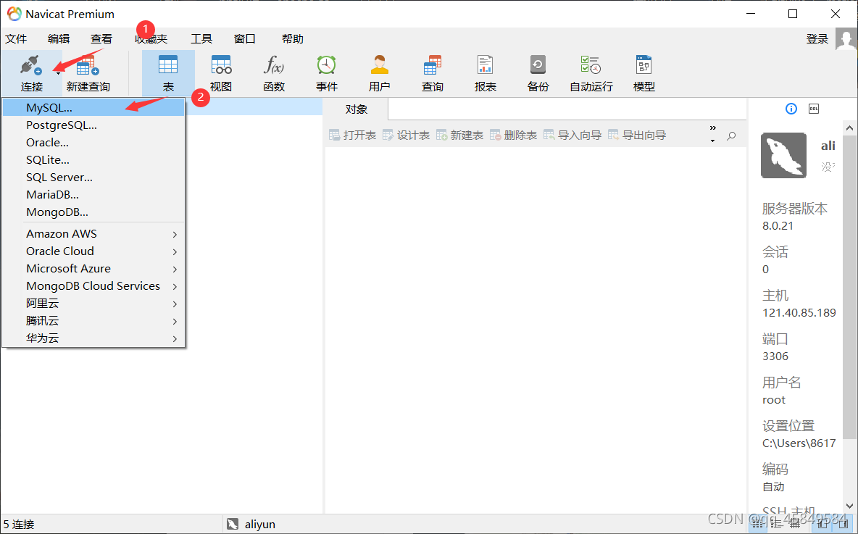Choose SQL Server... from the connection menu

(x=93, y=178)
